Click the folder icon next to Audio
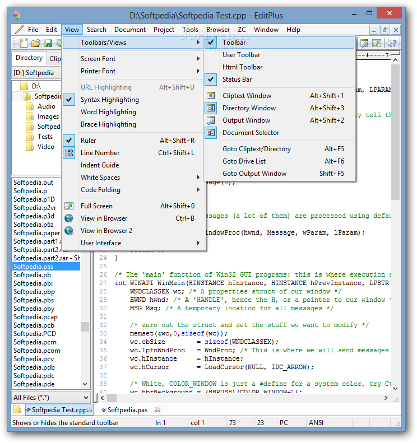The width and height of the screenshot is (417, 443). coord(30,106)
